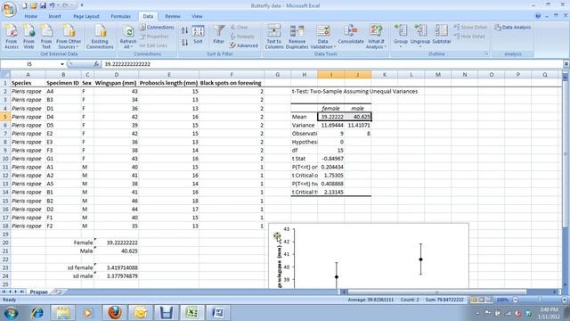Open What-If Analysis menu

376,37
